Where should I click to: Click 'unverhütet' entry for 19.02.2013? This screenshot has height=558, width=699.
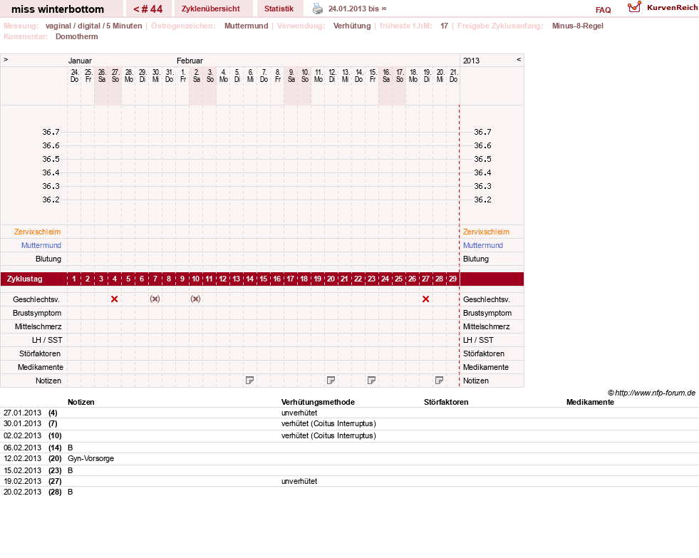[x=299, y=481]
